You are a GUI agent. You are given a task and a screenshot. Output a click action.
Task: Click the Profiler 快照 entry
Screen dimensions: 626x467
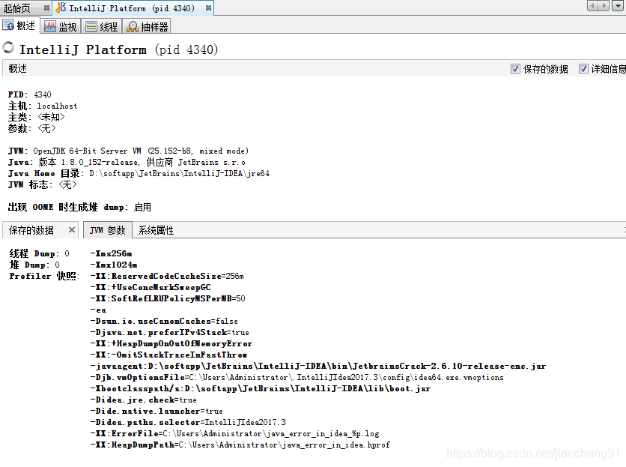pos(44,276)
